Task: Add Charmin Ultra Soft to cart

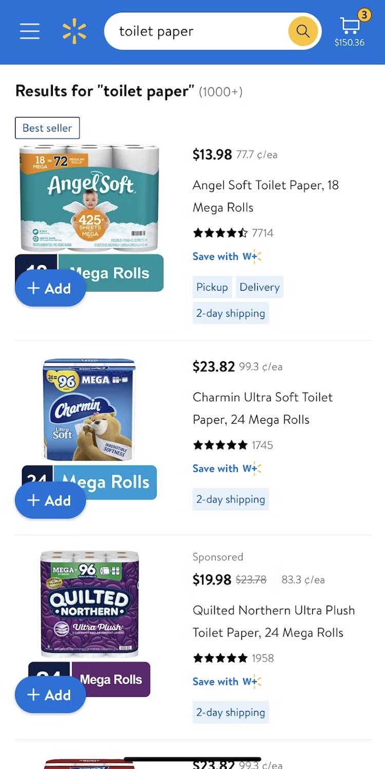Action: click(50, 501)
